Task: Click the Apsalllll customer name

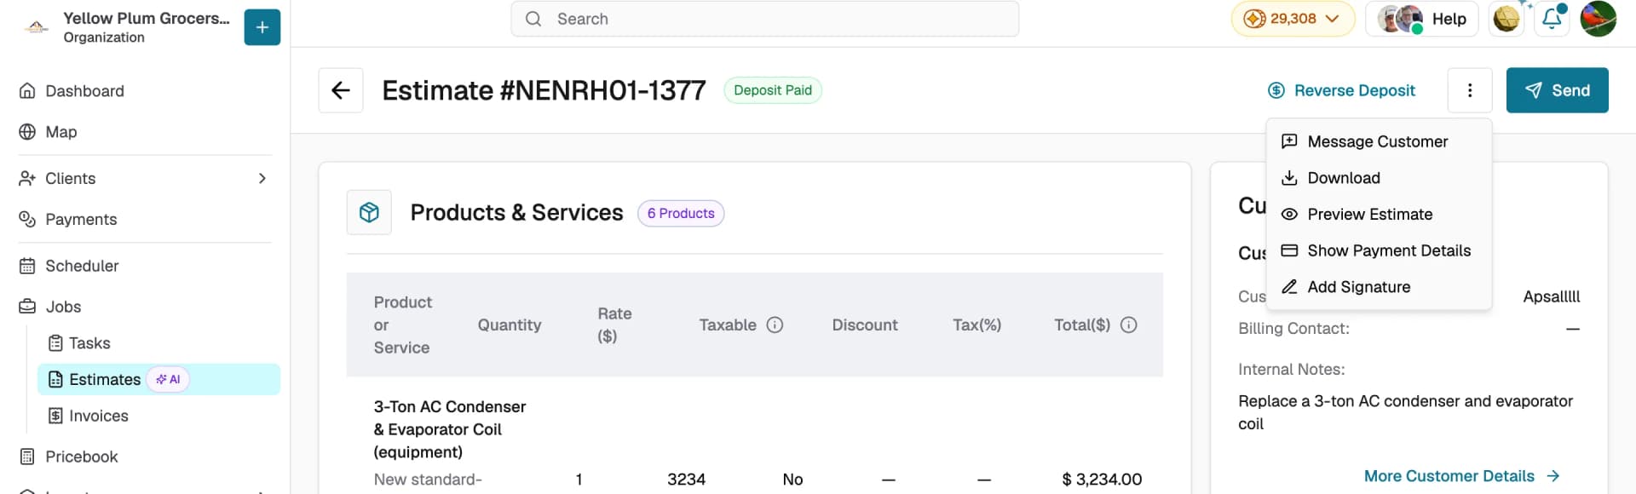Action: click(x=1551, y=296)
